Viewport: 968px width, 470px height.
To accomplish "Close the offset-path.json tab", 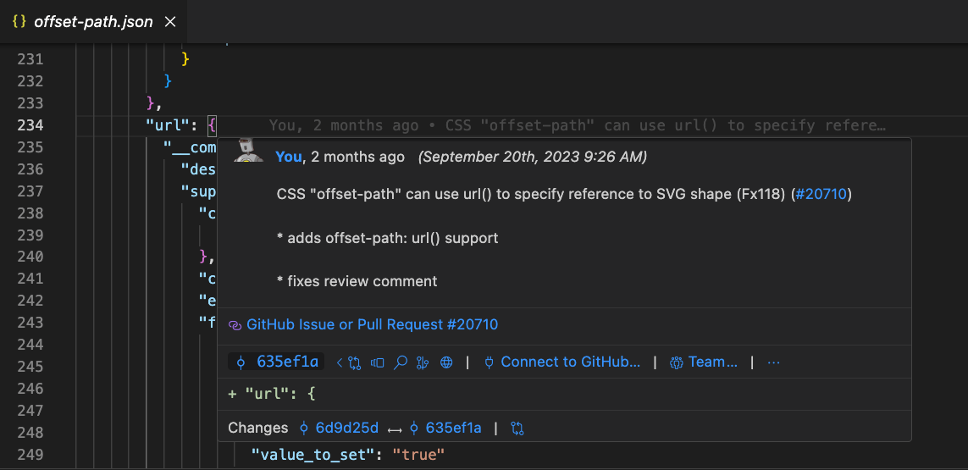I will (169, 22).
